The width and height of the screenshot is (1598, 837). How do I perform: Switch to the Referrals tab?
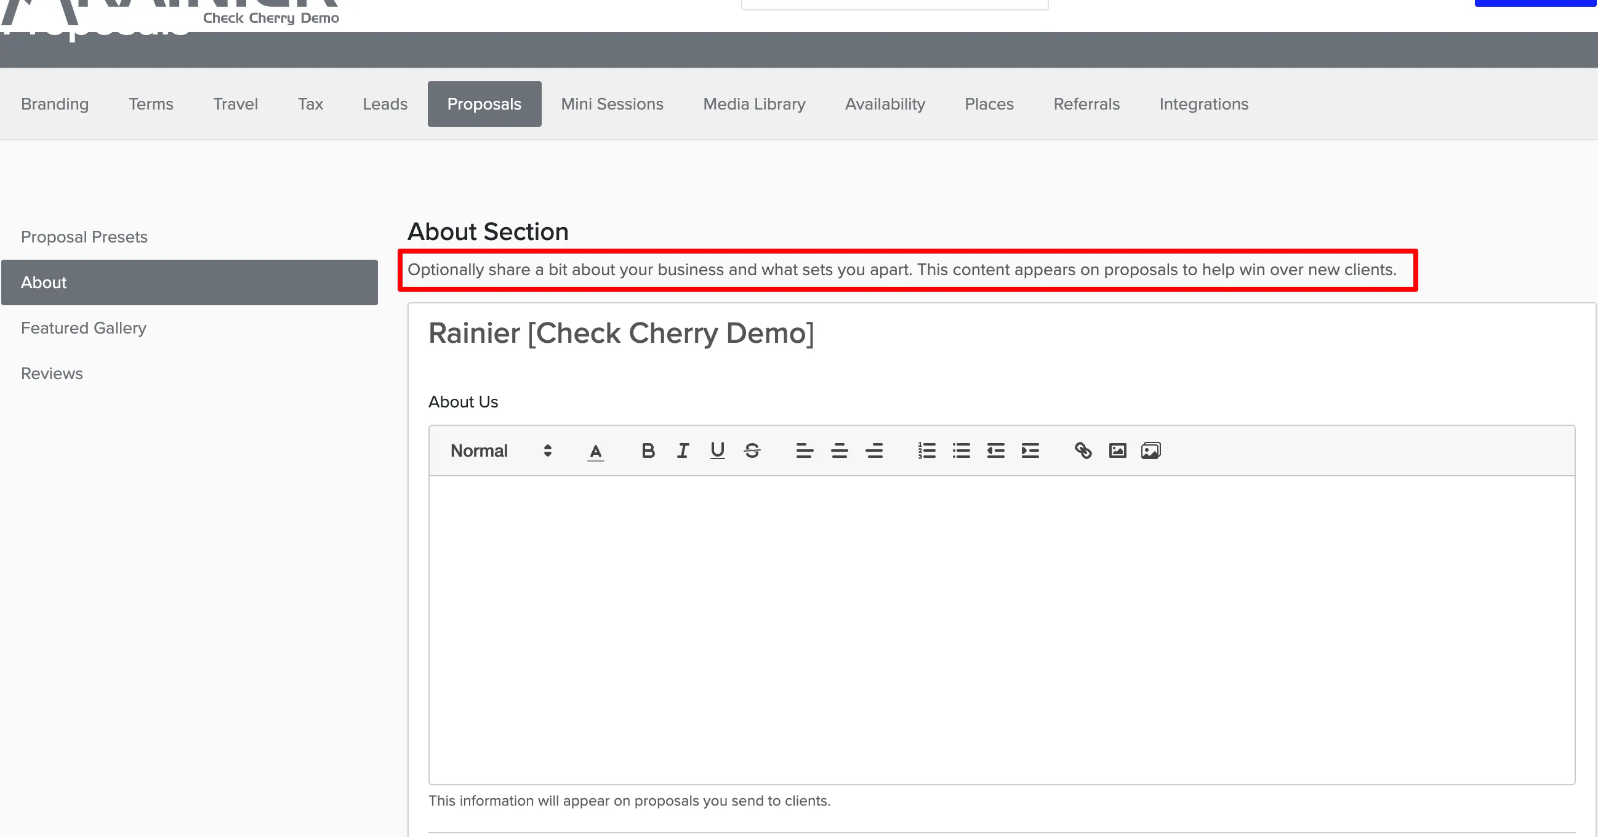click(x=1087, y=104)
